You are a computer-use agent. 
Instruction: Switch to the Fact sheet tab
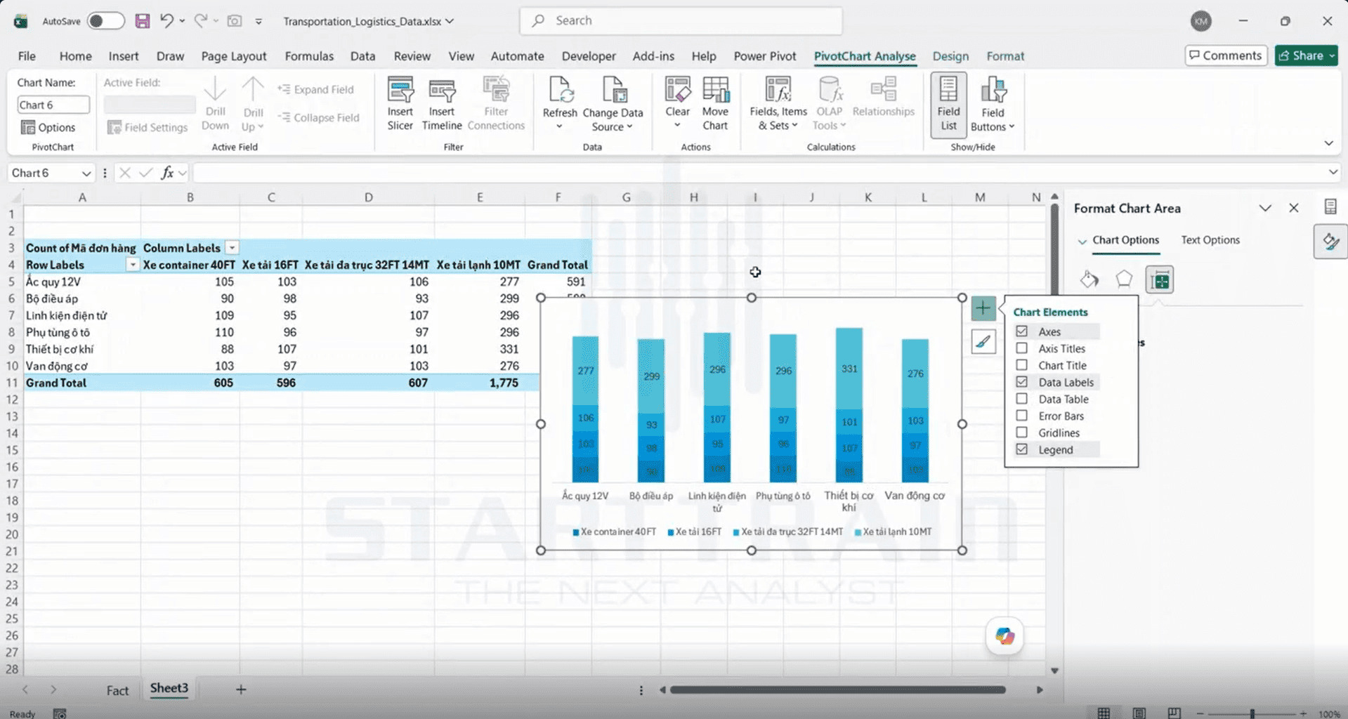[x=117, y=690]
